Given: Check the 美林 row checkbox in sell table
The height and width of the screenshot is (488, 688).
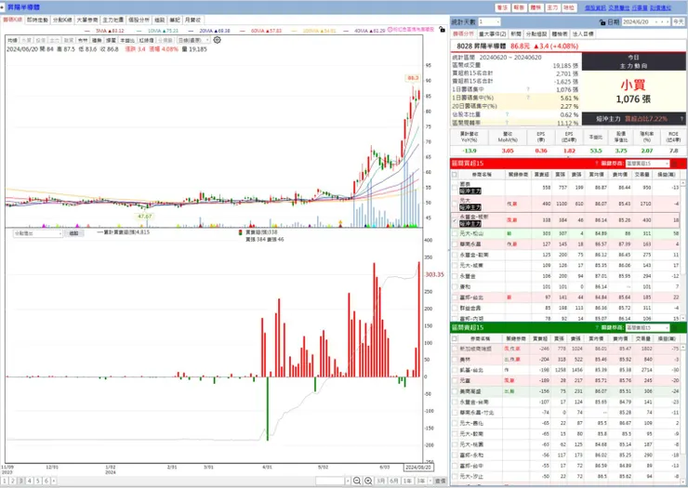Looking at the screenshot, I should (x=455, y=360).
